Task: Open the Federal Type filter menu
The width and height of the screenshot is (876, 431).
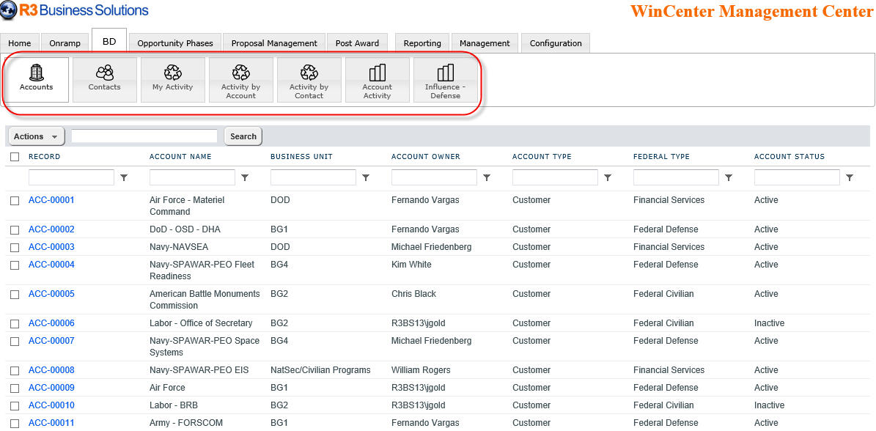Action: 729,177
